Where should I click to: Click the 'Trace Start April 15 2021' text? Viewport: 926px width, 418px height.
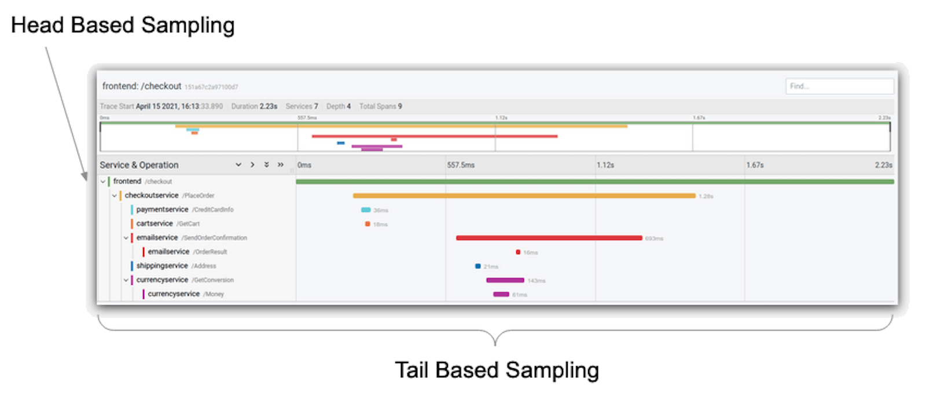point(161,107)
